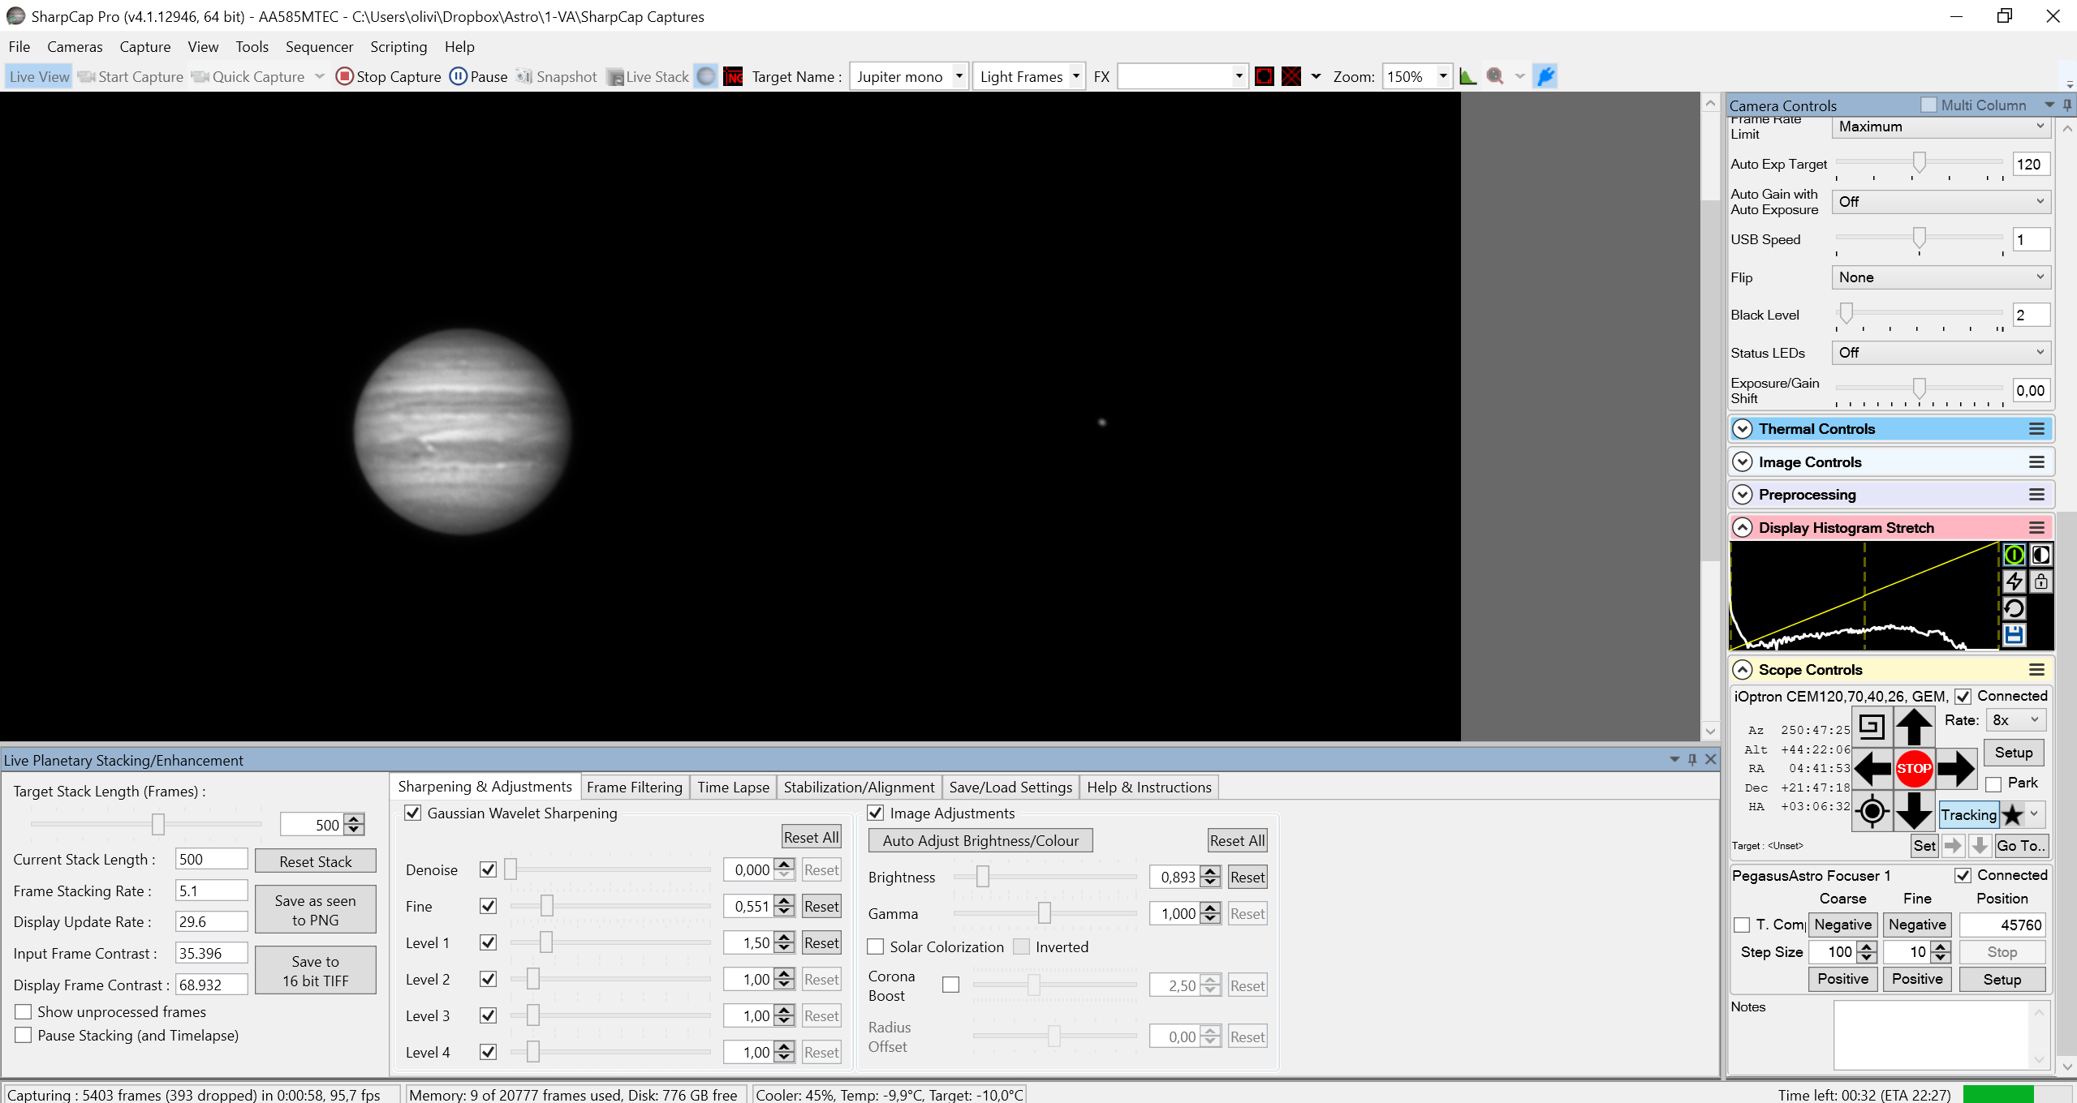Click the Brightness slider handle

[982, 876]
